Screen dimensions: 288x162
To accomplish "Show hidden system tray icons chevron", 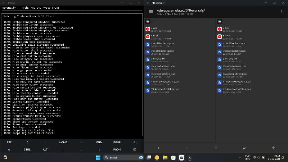I will pos(240,158).
